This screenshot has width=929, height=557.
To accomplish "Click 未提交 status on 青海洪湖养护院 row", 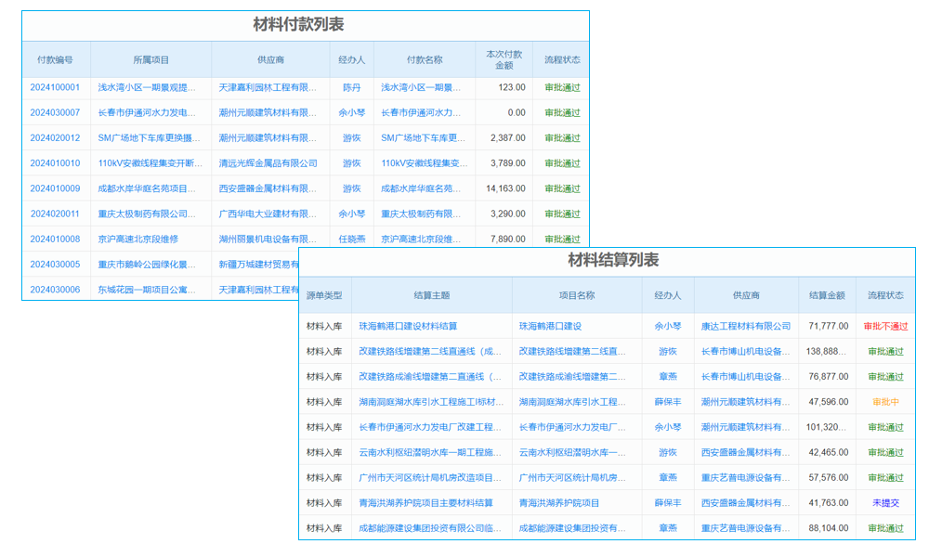I will pyautogui.click(x=886, y=502).
